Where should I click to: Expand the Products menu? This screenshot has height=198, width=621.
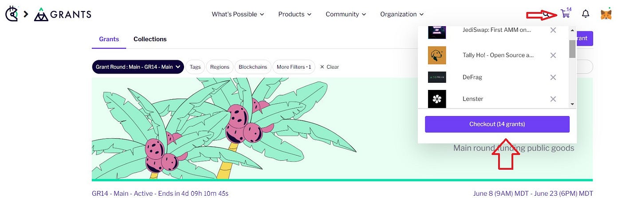tap(295, 14)
